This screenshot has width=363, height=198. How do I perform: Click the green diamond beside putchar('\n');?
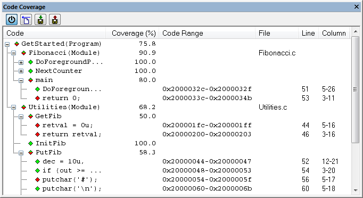tap(38, 188)
